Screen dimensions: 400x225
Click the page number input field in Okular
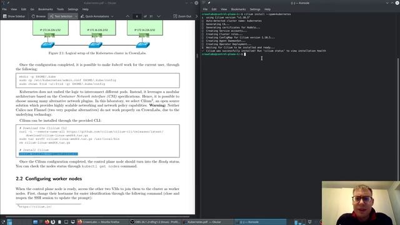coord(137,16)
